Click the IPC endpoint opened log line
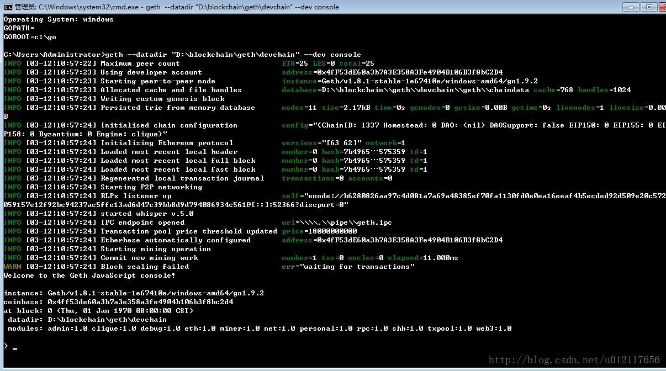The image size is (666, 371). (x=198, y=222)
